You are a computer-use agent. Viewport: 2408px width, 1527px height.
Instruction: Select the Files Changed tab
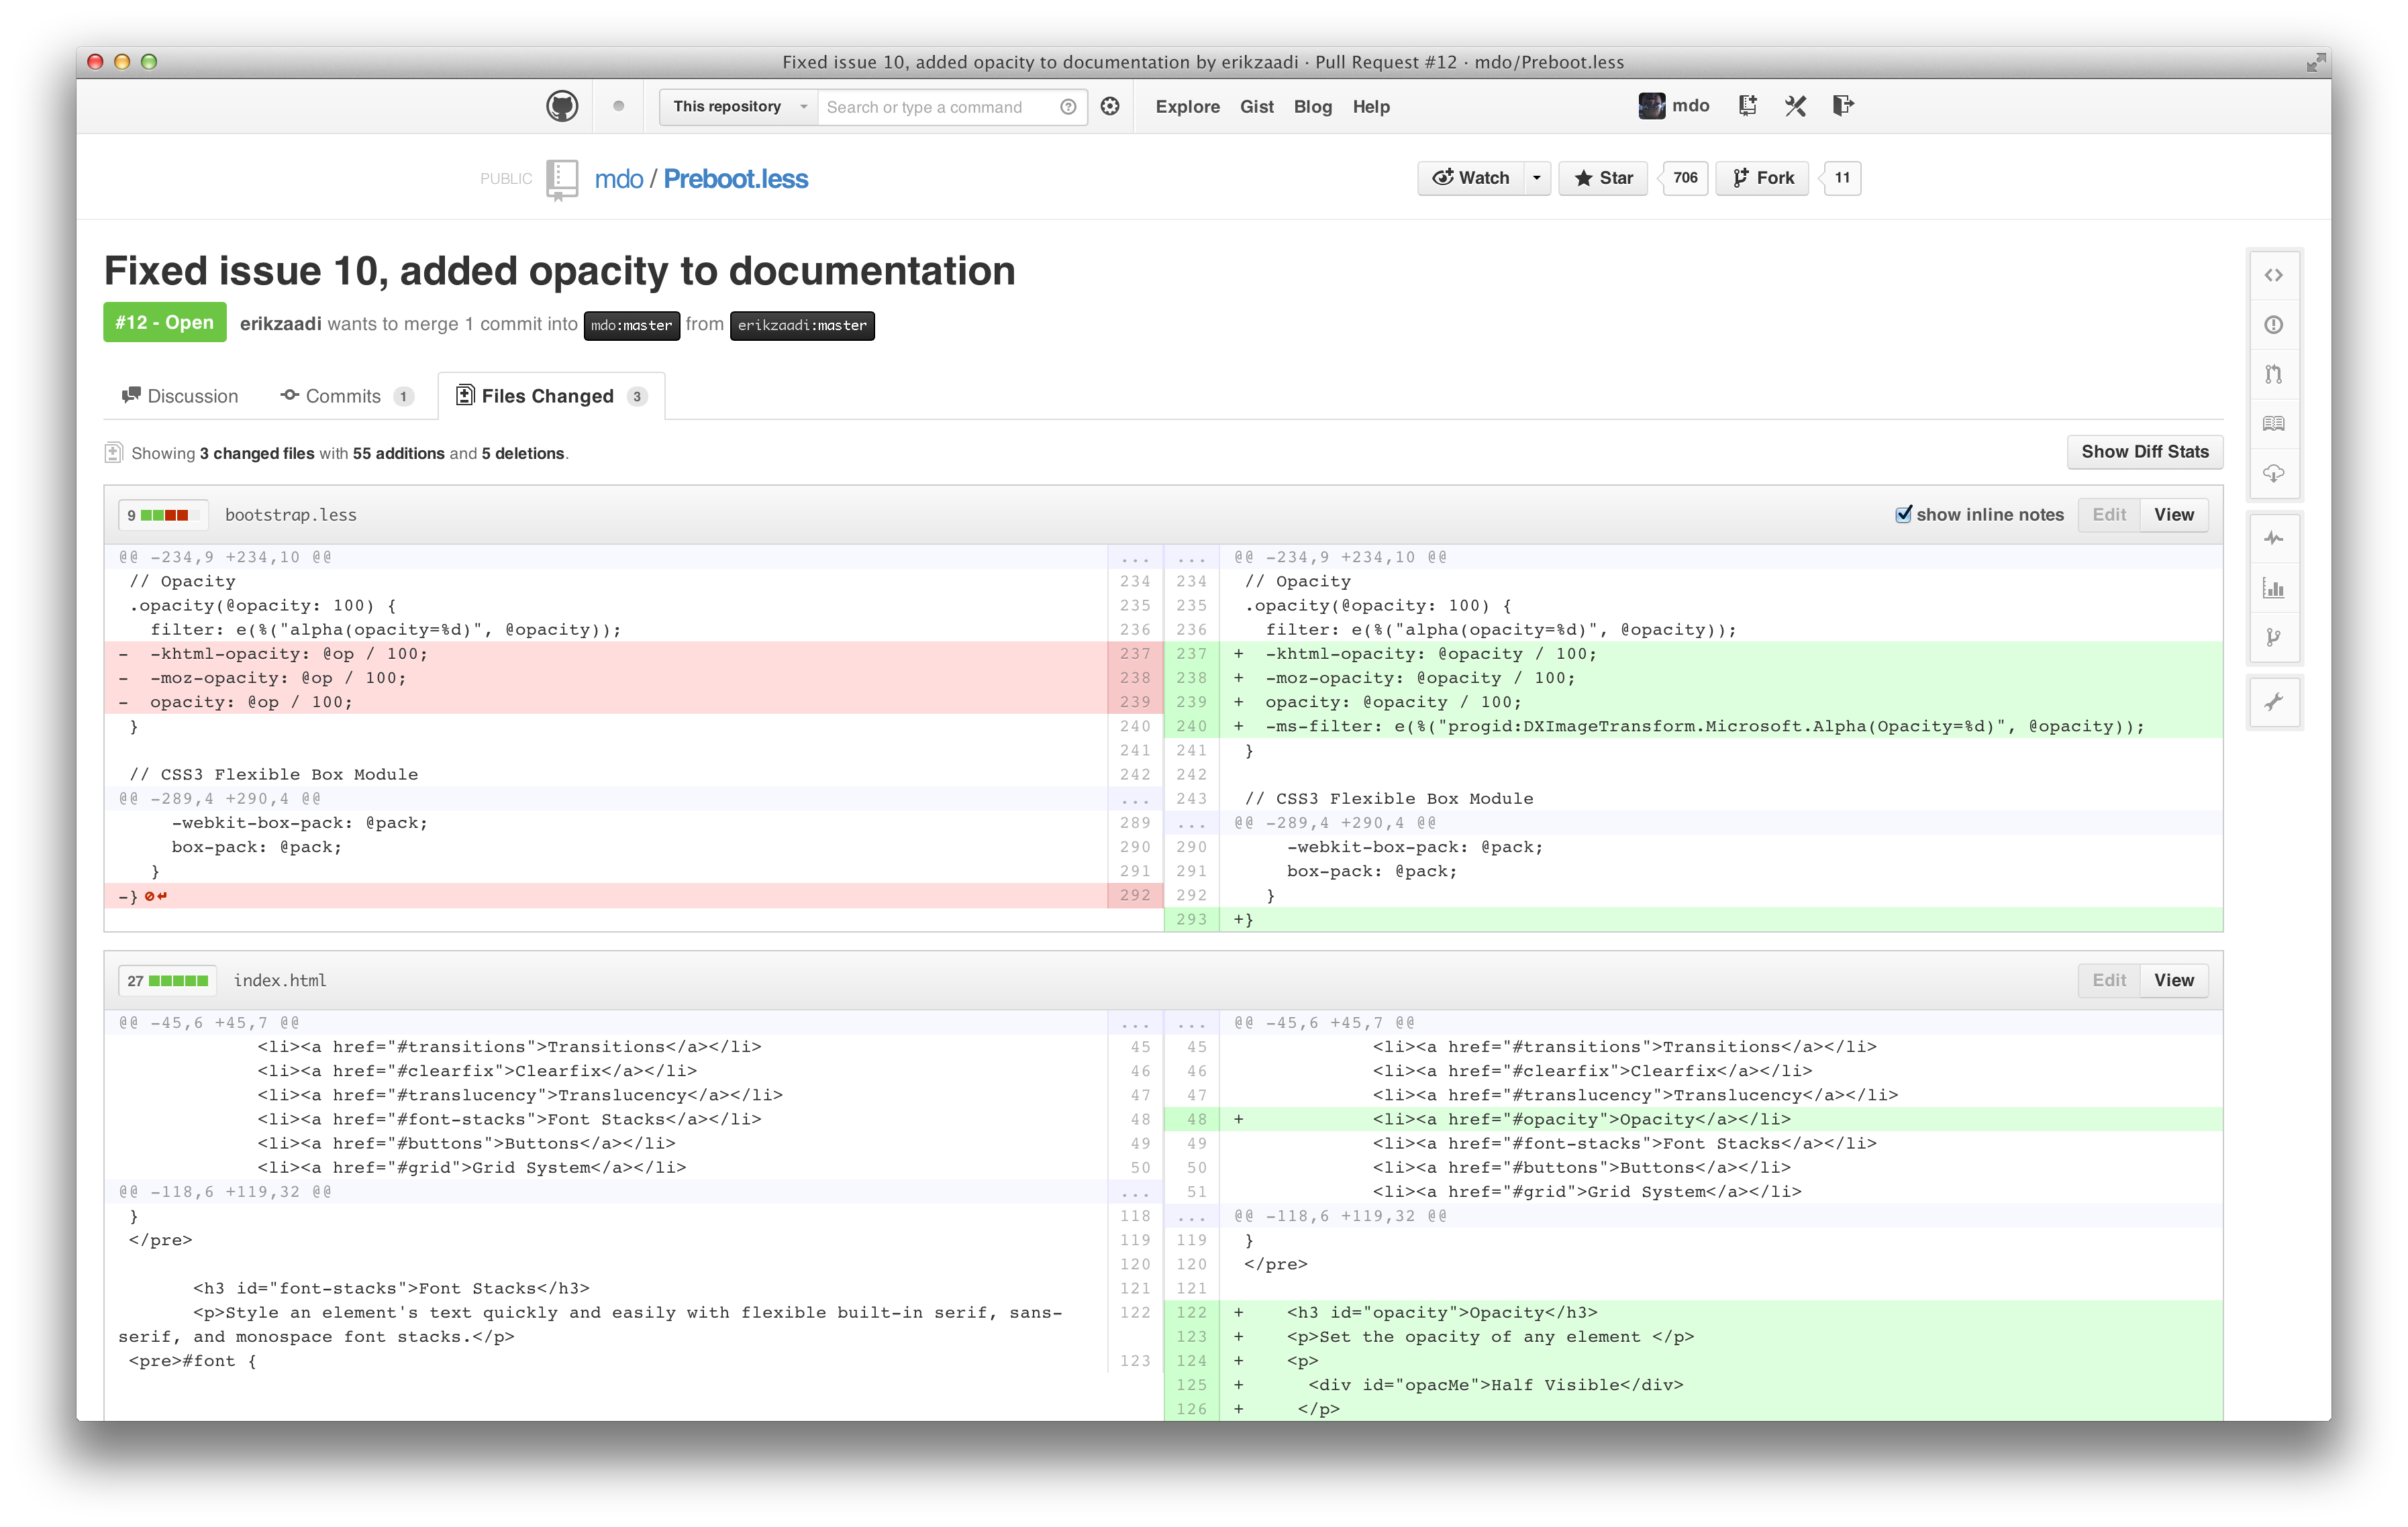click(551, 396)
